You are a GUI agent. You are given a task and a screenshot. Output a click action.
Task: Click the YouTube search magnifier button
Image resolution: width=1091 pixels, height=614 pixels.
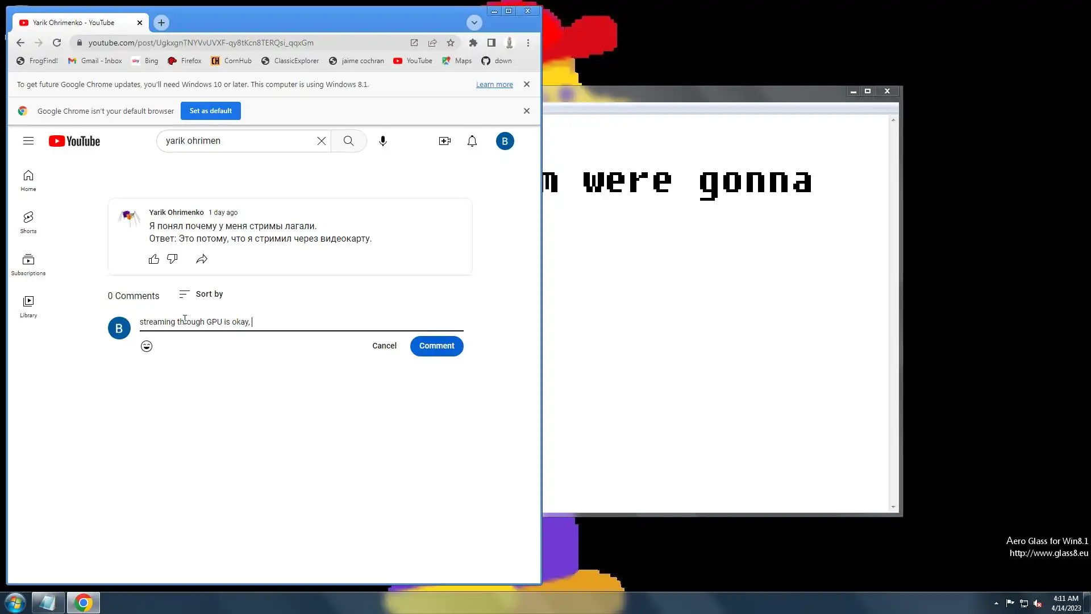[348, 141]
